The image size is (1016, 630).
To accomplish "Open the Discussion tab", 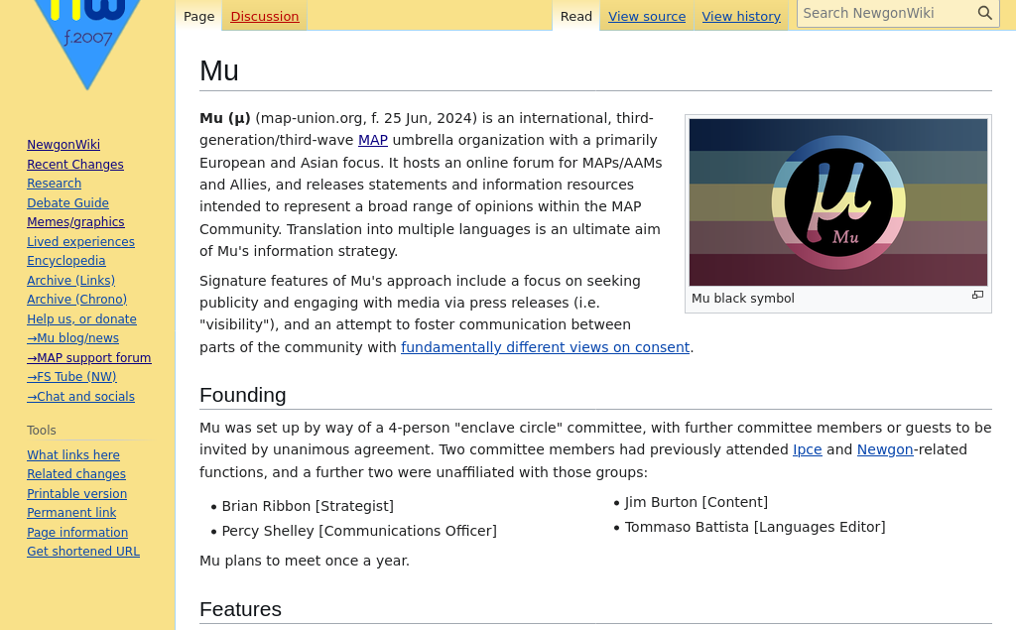I will tap(264, 16).
